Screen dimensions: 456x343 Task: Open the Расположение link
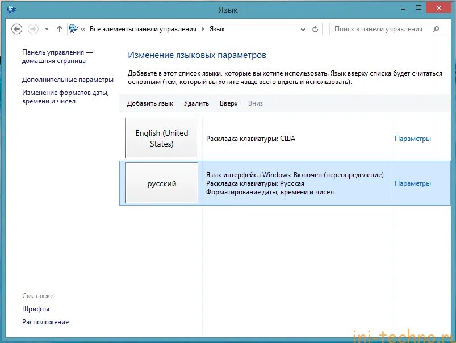(x=45, y=322)
